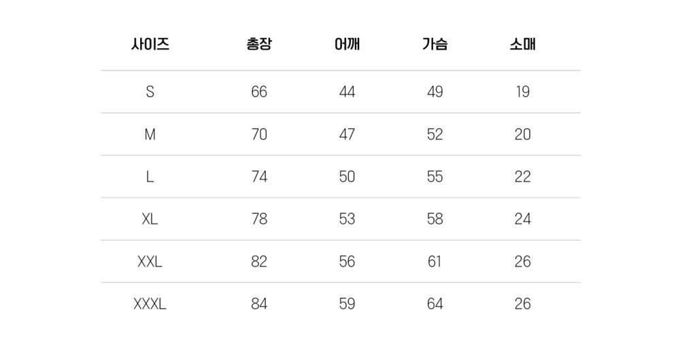The height and width of the screenshot is (354, 680).
Task: Click the 총장 value 82 for size XXL
Action: tap(259, 262)
